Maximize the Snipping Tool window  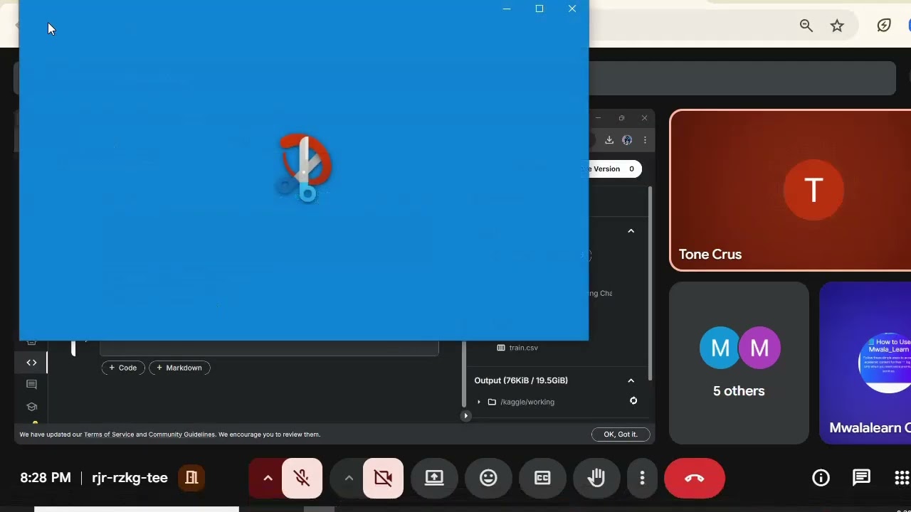(539, 9)
